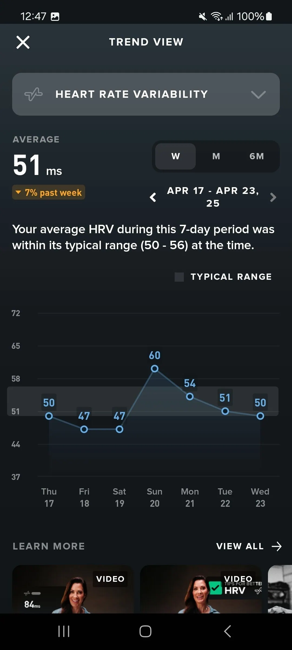Go to the next week arrow

pos(273,197)
